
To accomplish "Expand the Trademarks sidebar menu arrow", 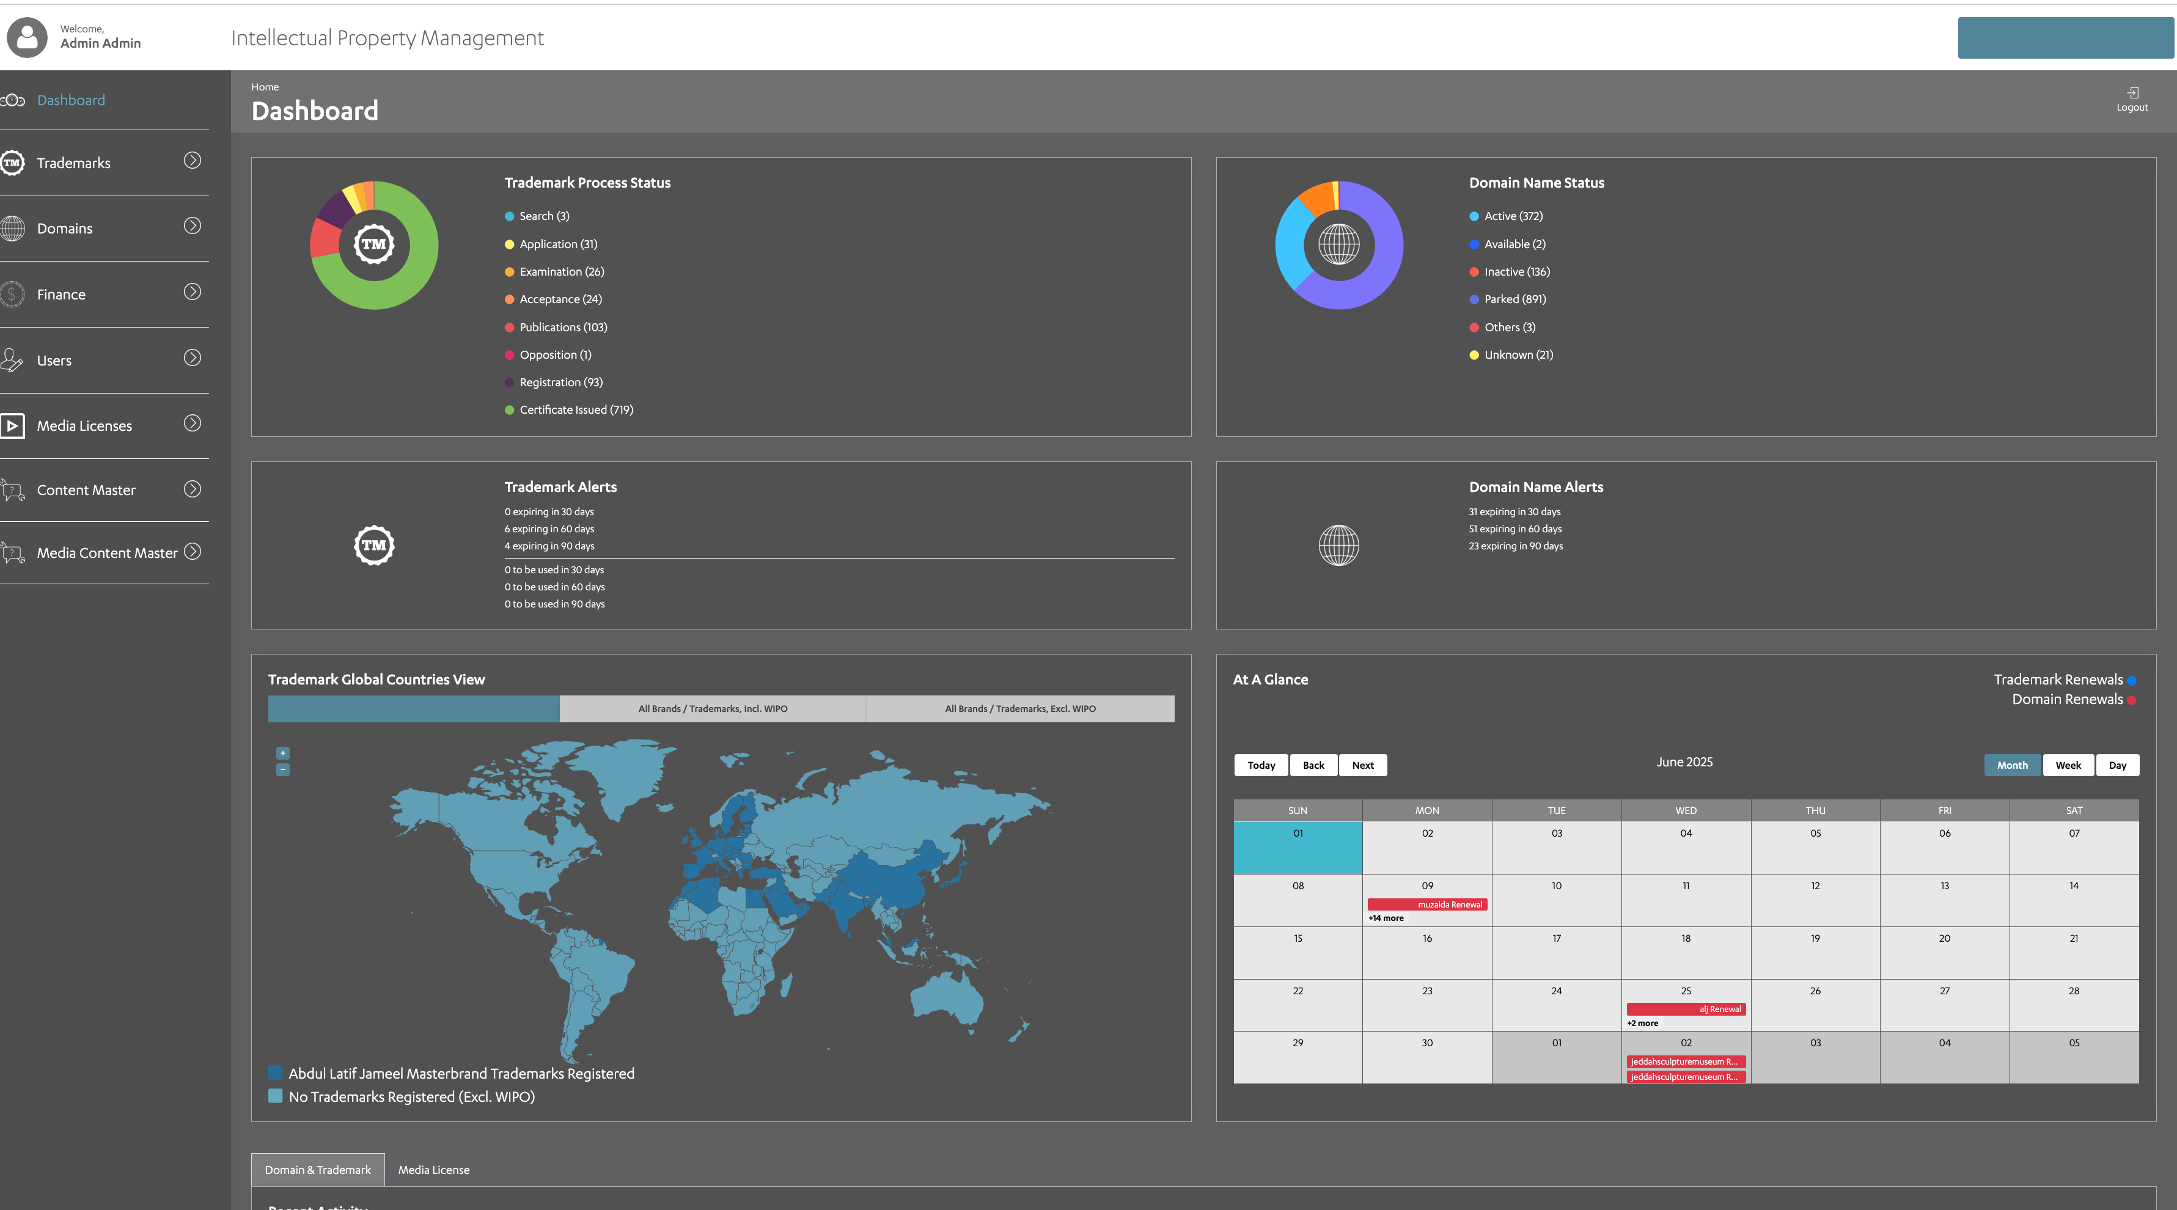I will point(193,161).
